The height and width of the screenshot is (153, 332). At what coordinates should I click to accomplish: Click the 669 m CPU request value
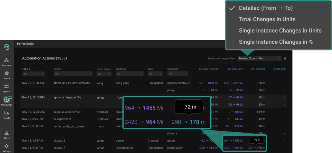[x=260, y=112]
